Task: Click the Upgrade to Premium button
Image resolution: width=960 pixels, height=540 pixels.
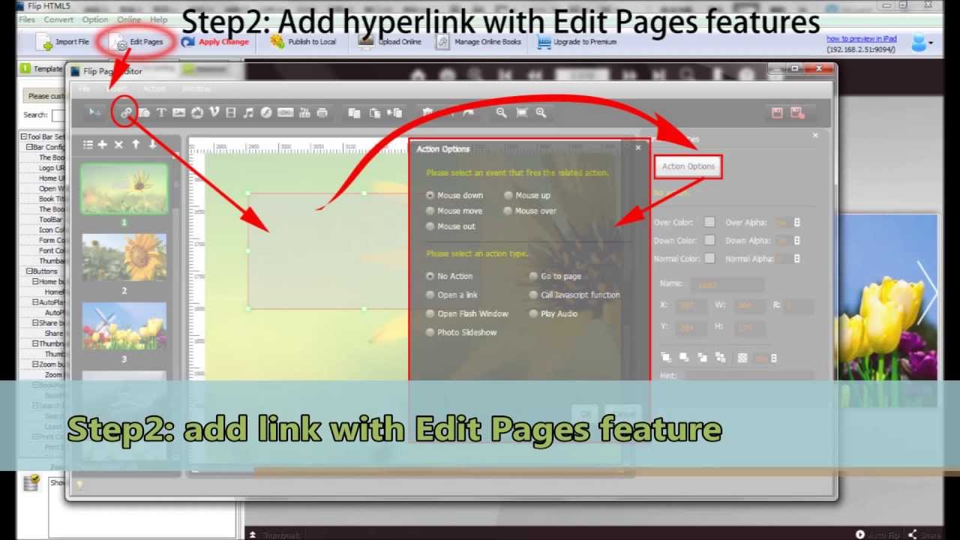Action: (577, 42)
